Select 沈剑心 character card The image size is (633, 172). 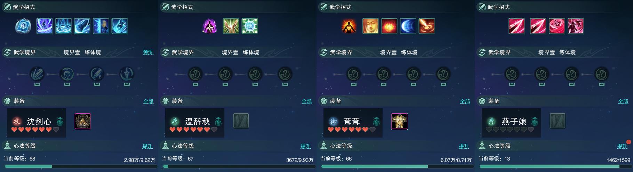tap(37, 123)
